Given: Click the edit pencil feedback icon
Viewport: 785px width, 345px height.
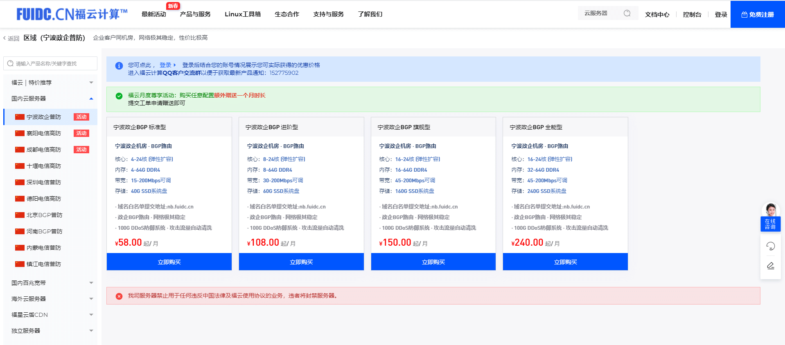Looking at the screenshot, I should coord(770,266).
